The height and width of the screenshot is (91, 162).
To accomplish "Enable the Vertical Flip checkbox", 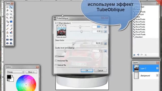I will 56,65.
